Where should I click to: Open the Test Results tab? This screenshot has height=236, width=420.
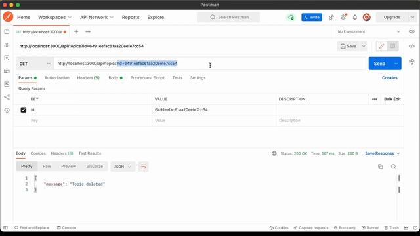click(x=90, y=153)
